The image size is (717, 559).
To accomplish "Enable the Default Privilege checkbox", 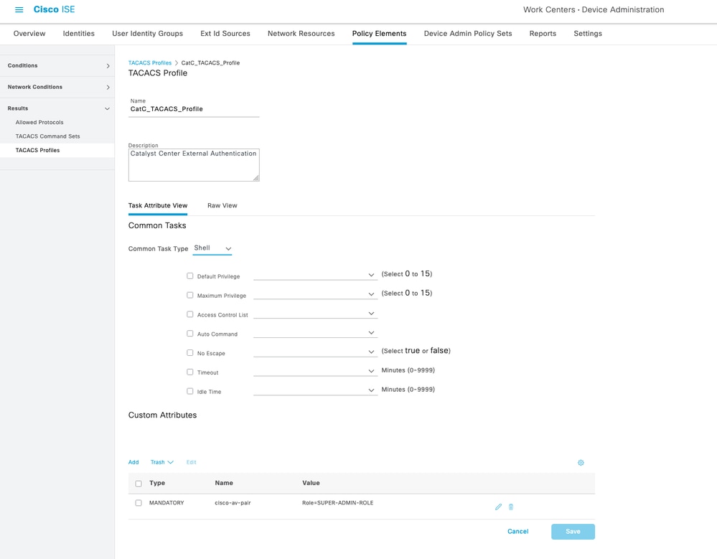I will click(189, 276).
